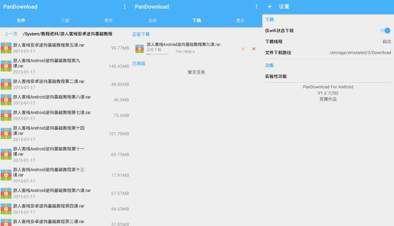Click the rar icon of 第十三课.rar
Viewport: 394px width, 226px height.
[x=6, y=175]
